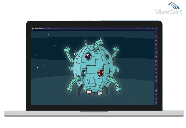Open the help question mark icon
The image size is (186, 128).
point(138,28)
